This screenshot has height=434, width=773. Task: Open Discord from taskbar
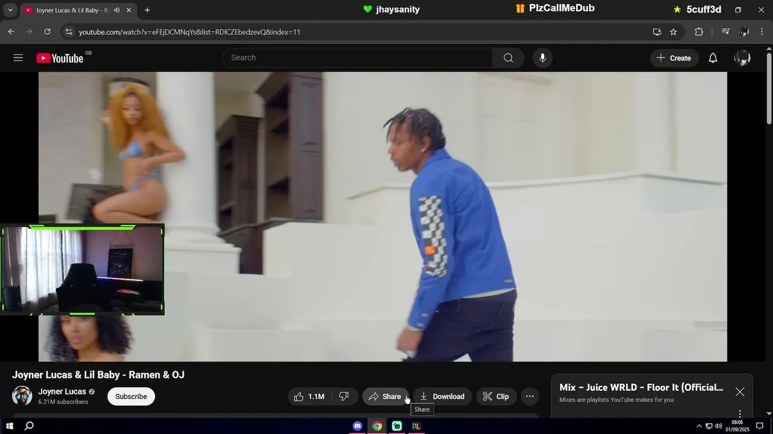click(x=358, y=426)
